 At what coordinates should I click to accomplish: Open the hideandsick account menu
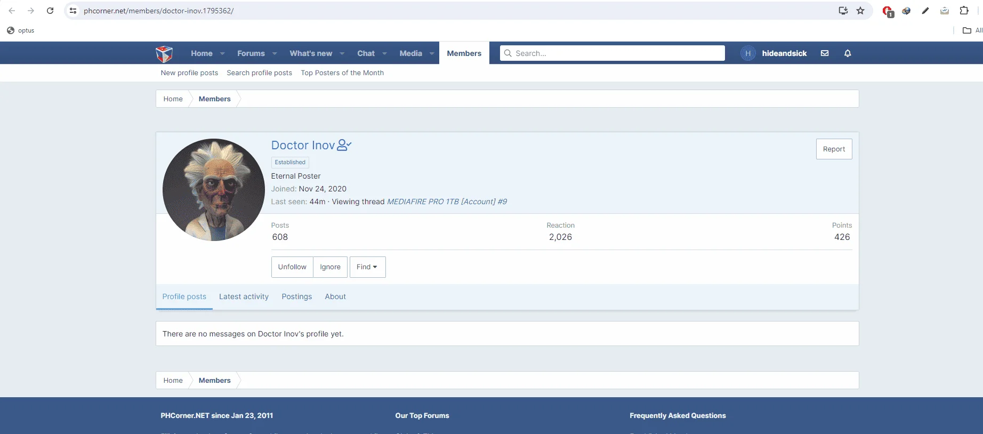pyautogui.click(x=784, y=53)
